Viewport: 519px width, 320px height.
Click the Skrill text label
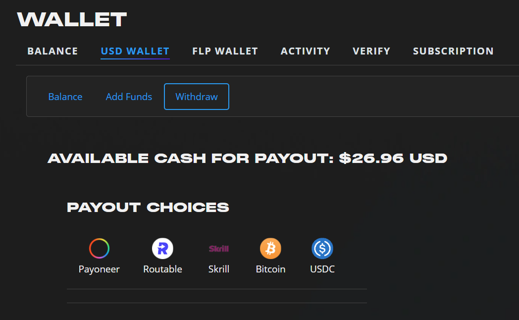click(x=219, y=269)
